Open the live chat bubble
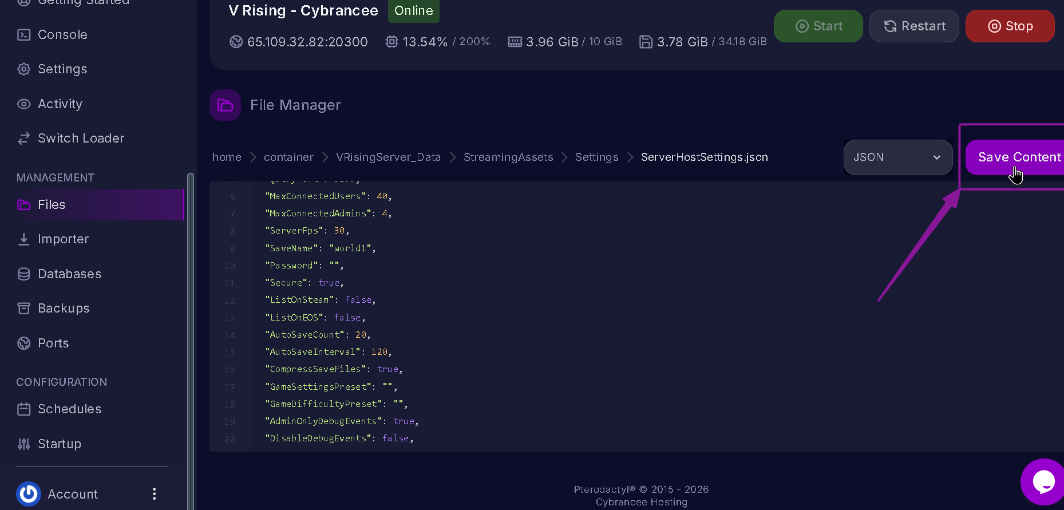Image resolution: width=1064 pixels, height=510 pixels. click(1042, 482)
